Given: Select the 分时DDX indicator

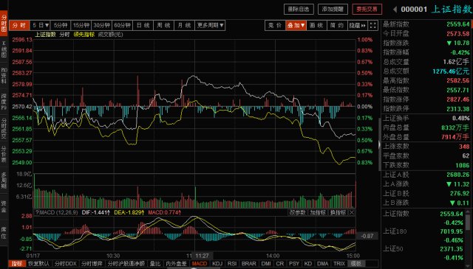Looking at the screenshot, I should 66,264.
